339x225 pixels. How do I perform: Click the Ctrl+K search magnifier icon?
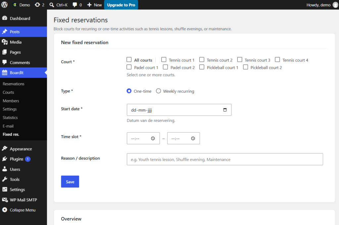click(x=52, y=5)
